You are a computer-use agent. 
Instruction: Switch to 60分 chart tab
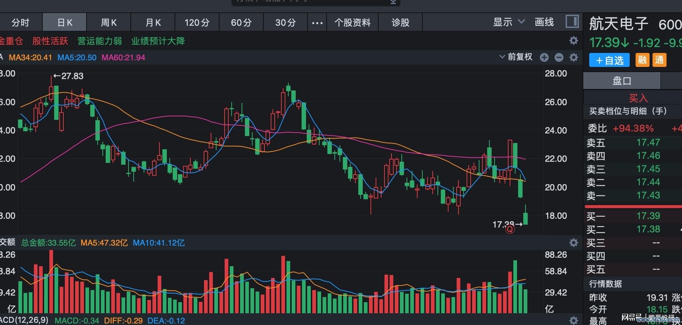click(x=241, y=22)
